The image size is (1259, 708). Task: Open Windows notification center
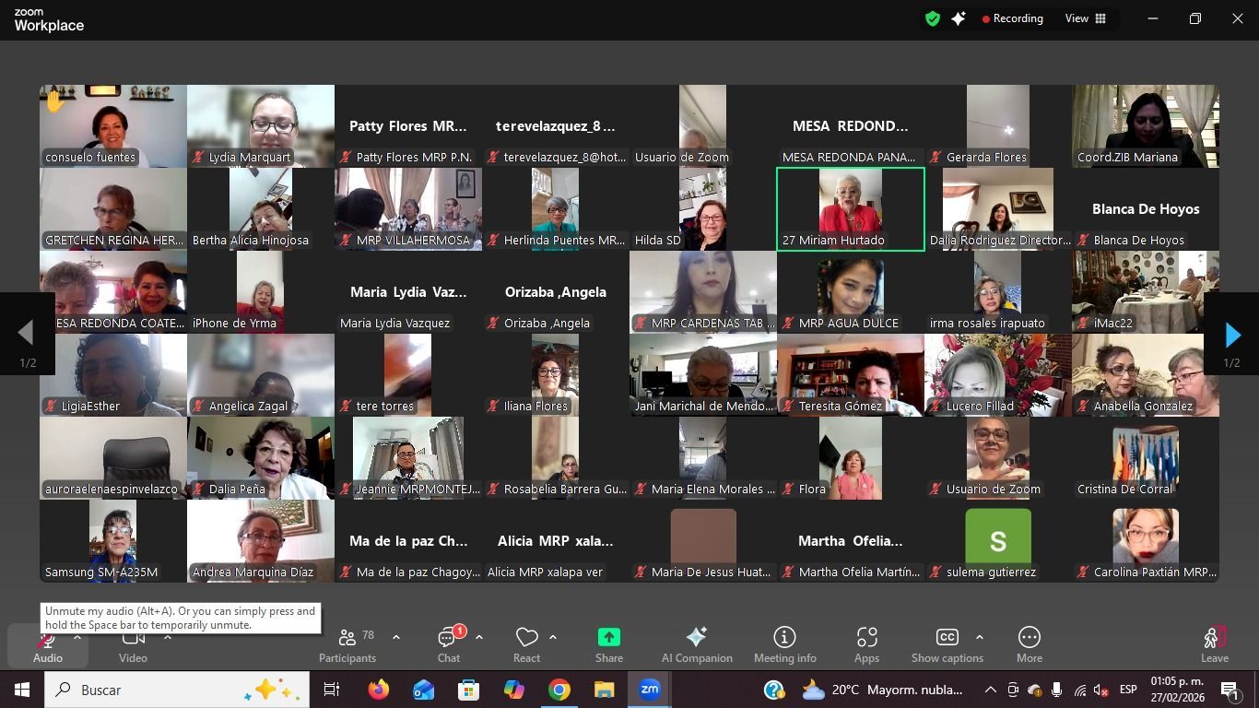click(x=1230, y=690)
